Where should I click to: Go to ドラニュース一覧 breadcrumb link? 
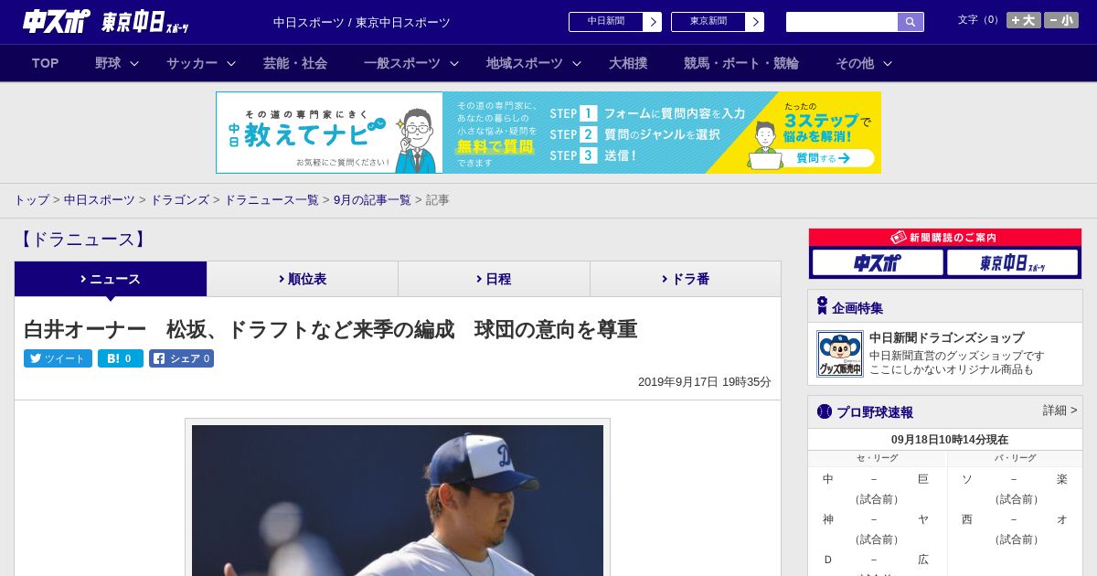272,199
